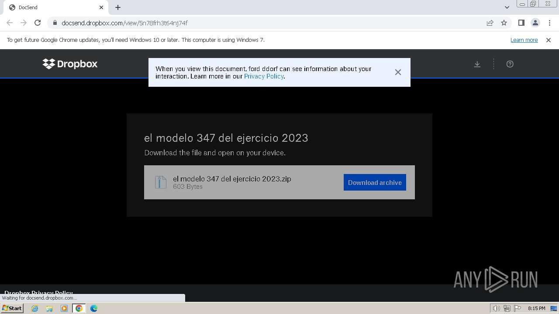The height and width of the screenshot is (314, 559).
Task: Click the browser forward arrow
Action: (x=24, y=23)
